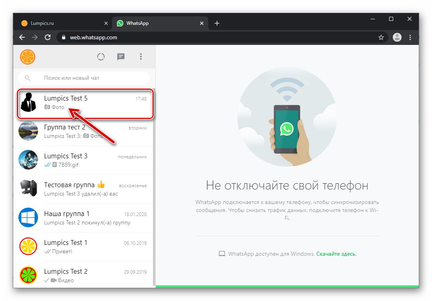Image resolution: width=432 pixels, height=301 pixels.
Task: Click the Chrome profile account icon
Action: point(397,37)
